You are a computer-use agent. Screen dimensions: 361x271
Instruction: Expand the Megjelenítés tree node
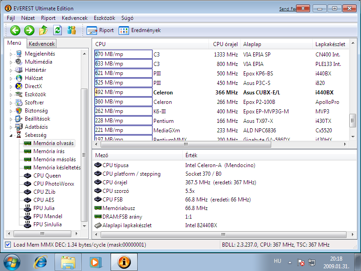[11, 54]
